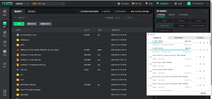Switch to the 渲染输出 tab
The image size is (212, 99).
click(x=32, y=12)
